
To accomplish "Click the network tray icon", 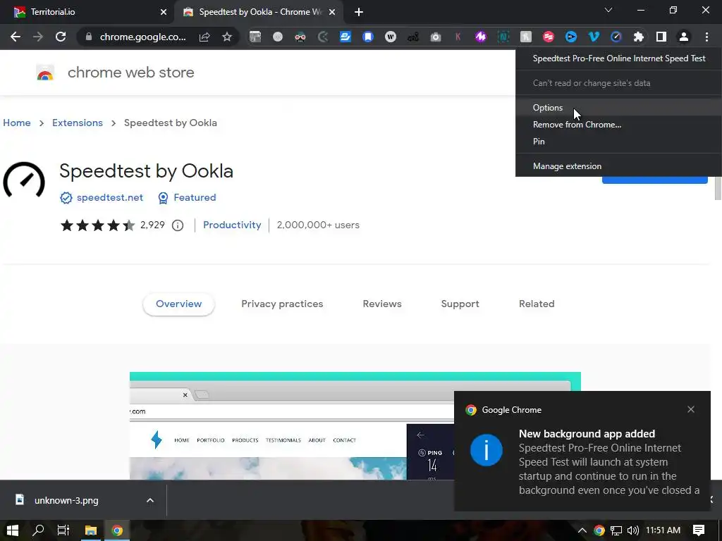I will [616, 530].
